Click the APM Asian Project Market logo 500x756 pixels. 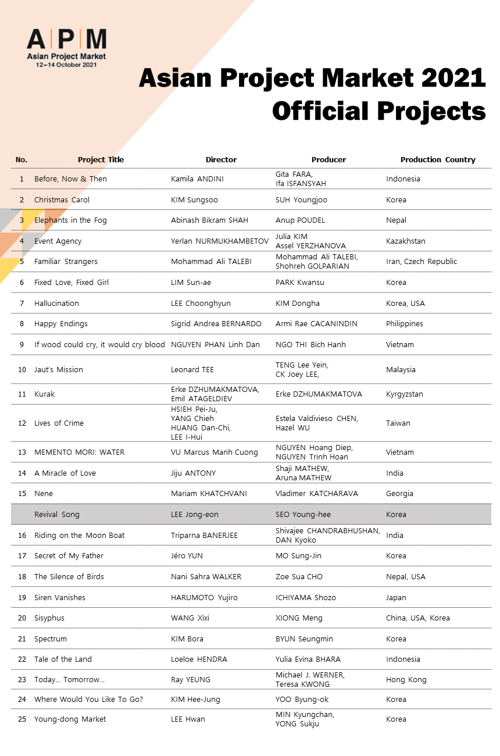[66, 48]
